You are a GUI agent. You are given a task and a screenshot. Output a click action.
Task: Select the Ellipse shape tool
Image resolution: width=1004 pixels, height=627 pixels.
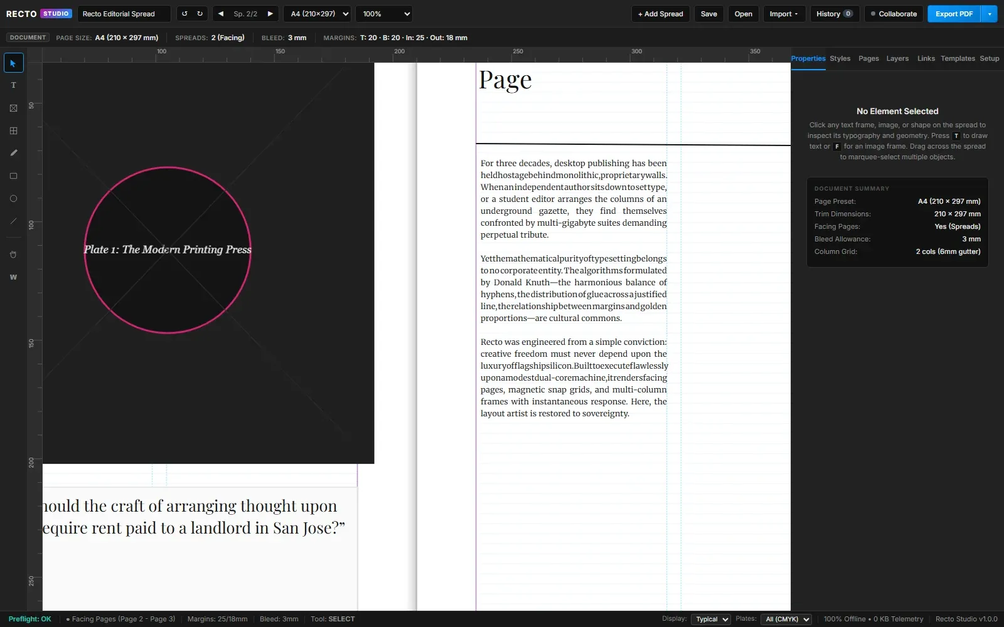point(13,198)
